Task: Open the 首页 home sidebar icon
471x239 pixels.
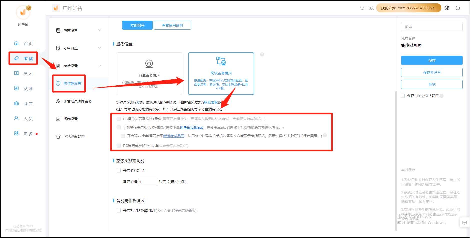Action: pyautogui.click(x=16, y=43)
